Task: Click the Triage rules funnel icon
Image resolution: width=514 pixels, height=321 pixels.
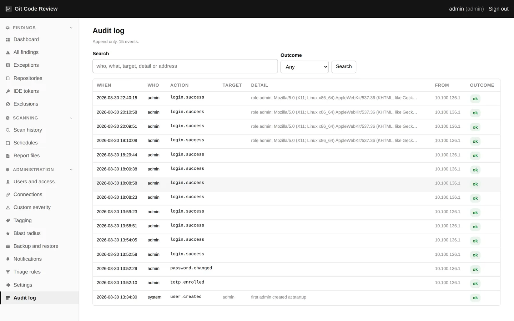Action: [8, 272]
